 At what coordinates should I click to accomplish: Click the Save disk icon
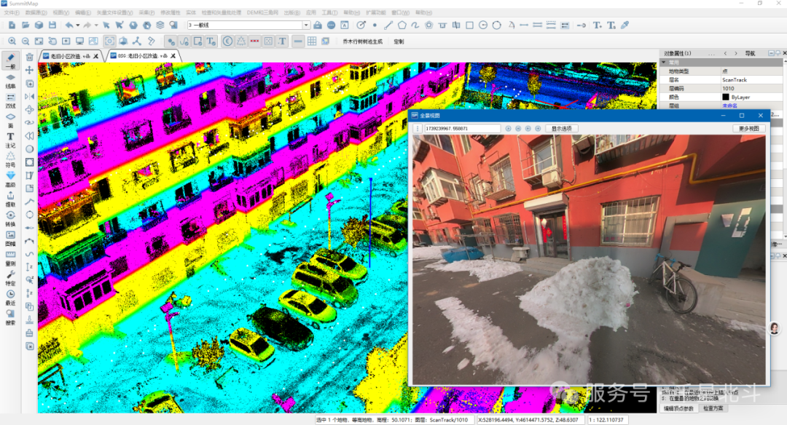click(52, 25)
